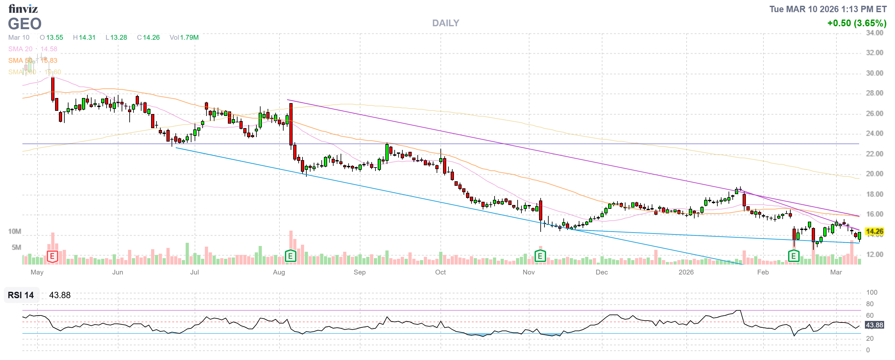This screenshot has height=360, width=895.
Task: Select the SMA 50 indicator label
Action: [20, 61]
